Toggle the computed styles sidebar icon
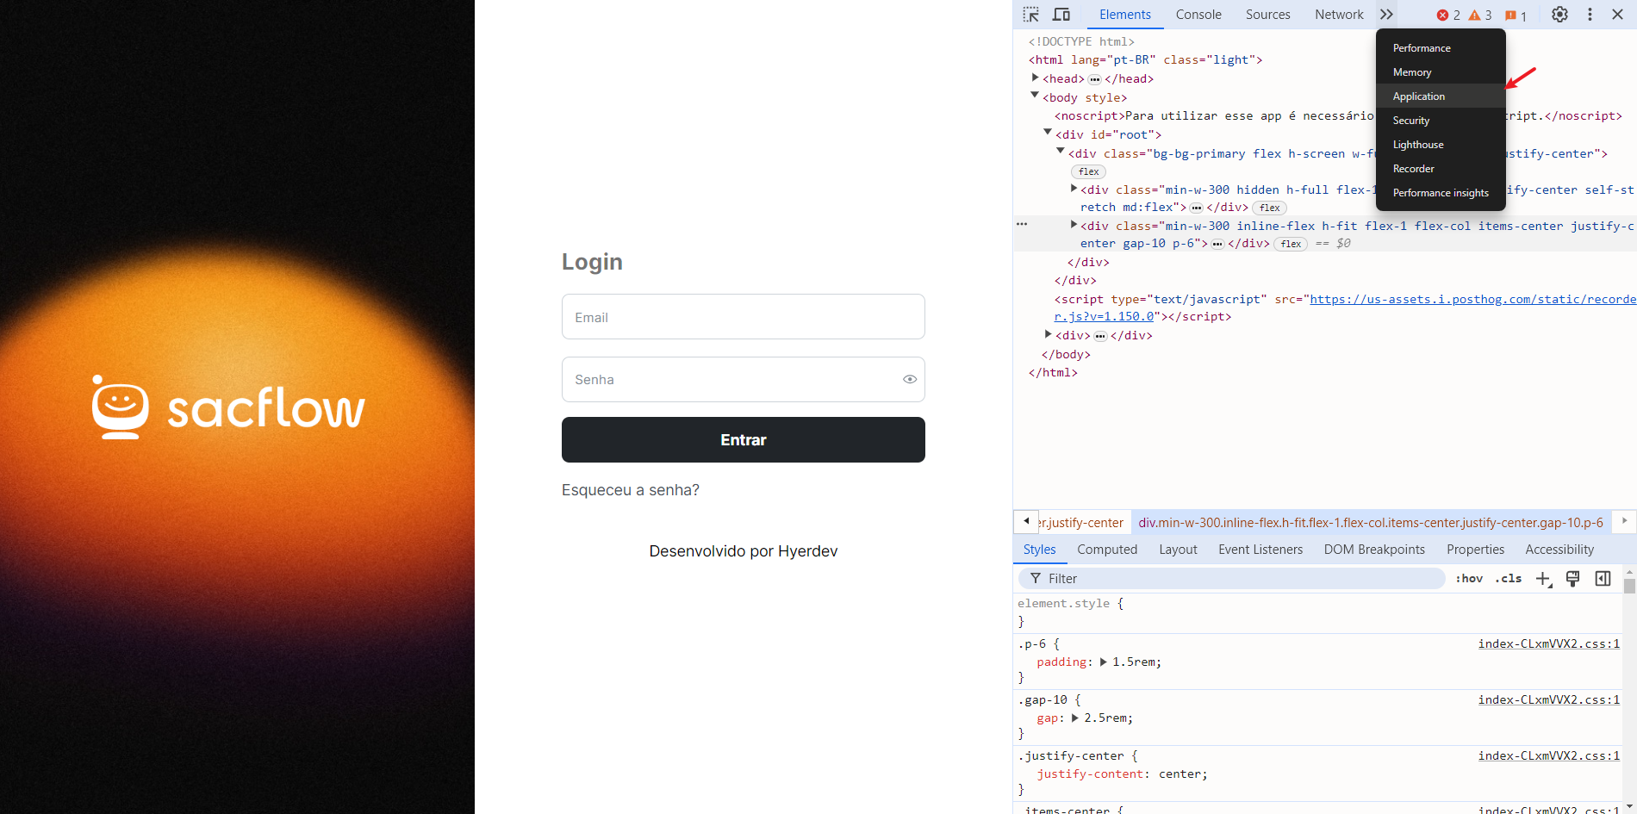 click(1603, 579)
